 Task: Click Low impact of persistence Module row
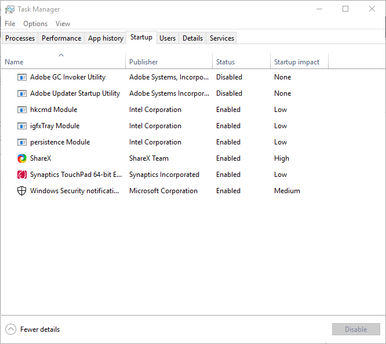tap(281, 142)
